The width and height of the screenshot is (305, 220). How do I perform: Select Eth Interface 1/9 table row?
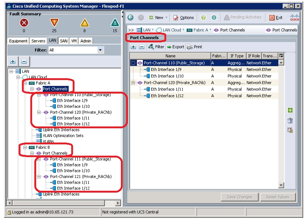[x=204, y=69]
